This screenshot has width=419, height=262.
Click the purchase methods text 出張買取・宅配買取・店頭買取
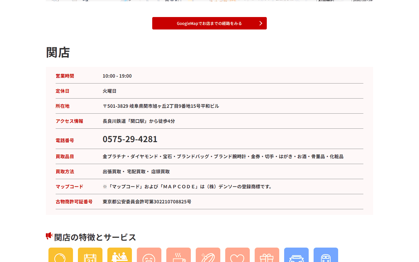(x=136, y=172)
